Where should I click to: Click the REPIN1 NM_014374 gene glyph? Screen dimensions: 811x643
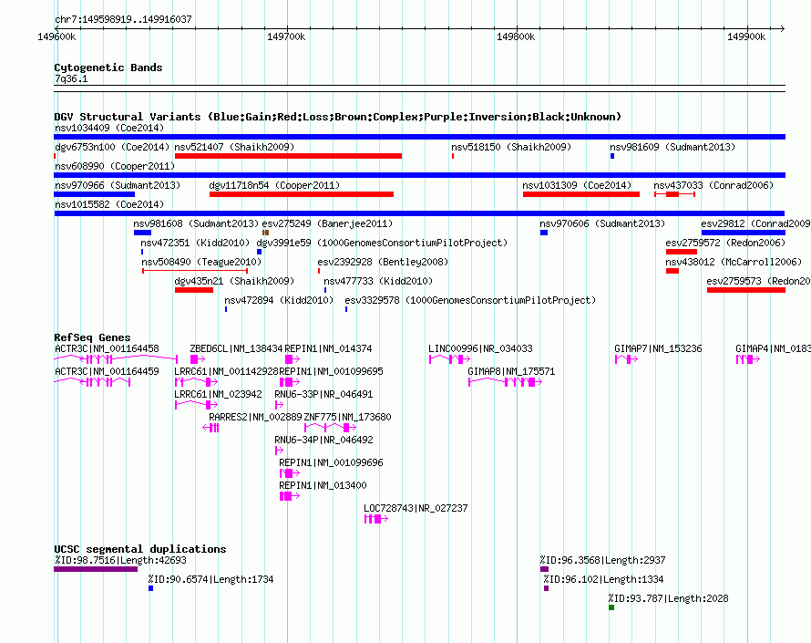[293, 359]
